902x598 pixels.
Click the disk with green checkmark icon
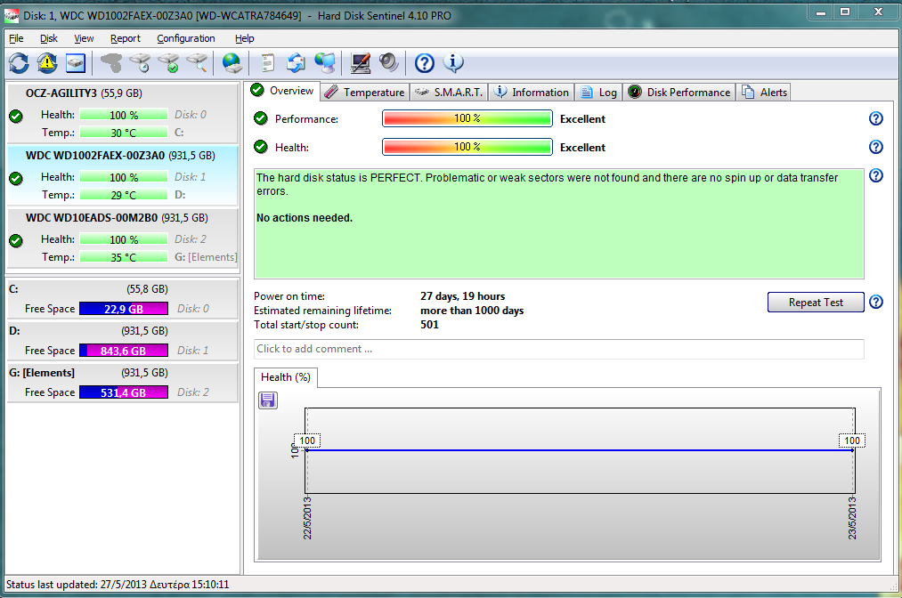(x=168, y=62)
